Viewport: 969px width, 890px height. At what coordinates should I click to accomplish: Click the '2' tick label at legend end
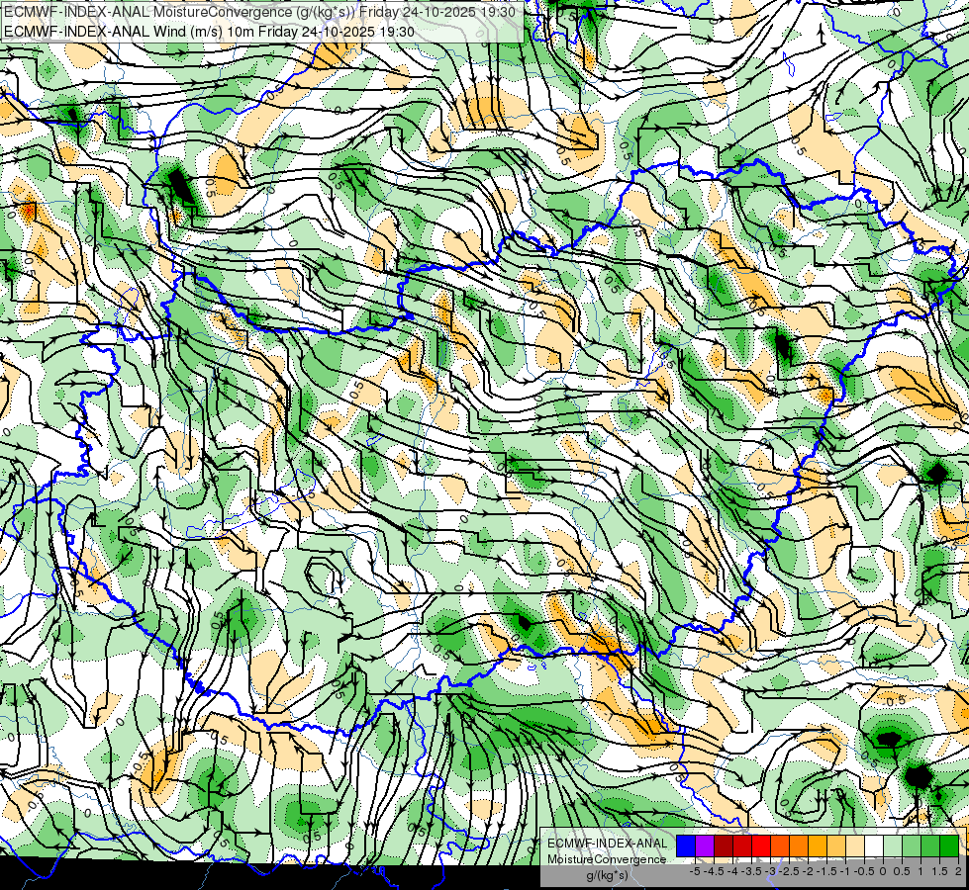coord(958,871)
